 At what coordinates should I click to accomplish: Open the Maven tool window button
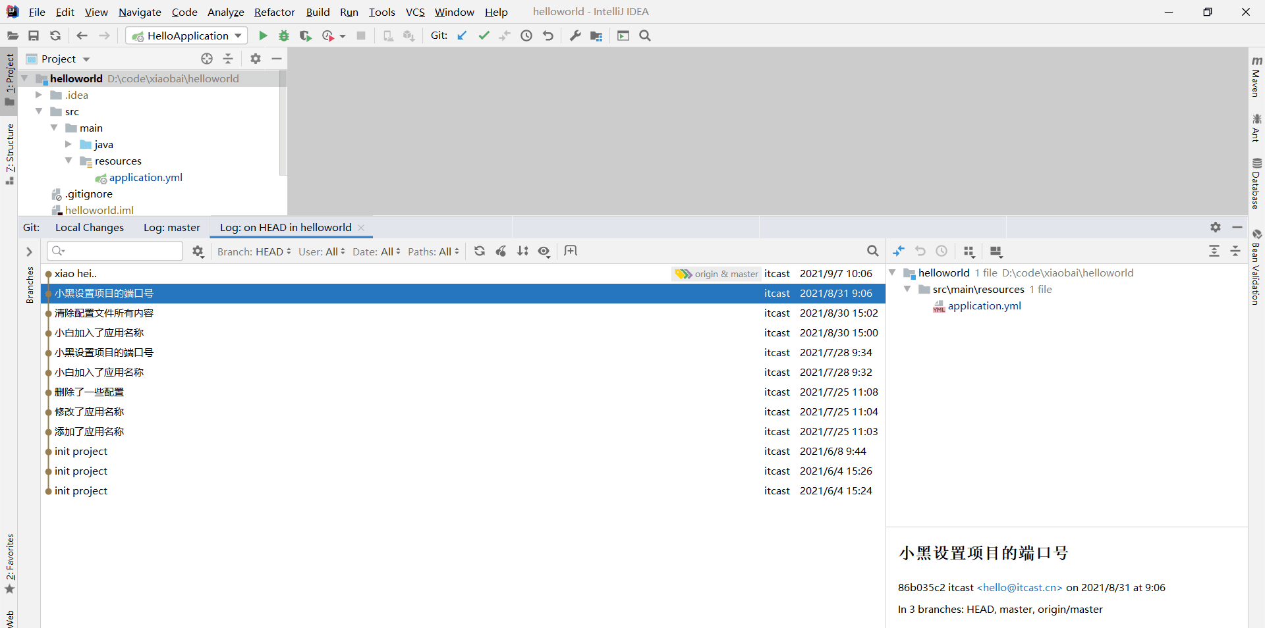[x=1256, y=77]
